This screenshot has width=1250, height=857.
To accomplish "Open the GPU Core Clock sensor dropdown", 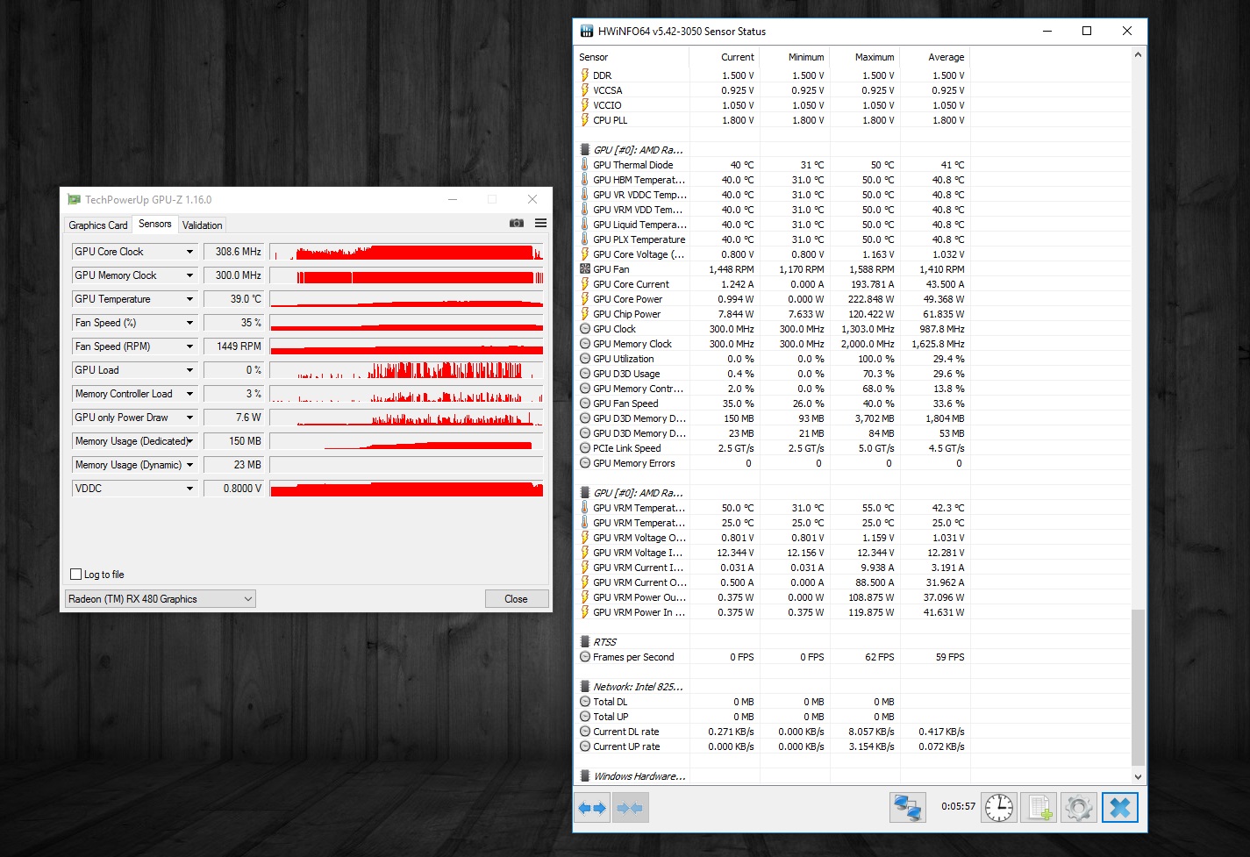I will coord(189,252).
